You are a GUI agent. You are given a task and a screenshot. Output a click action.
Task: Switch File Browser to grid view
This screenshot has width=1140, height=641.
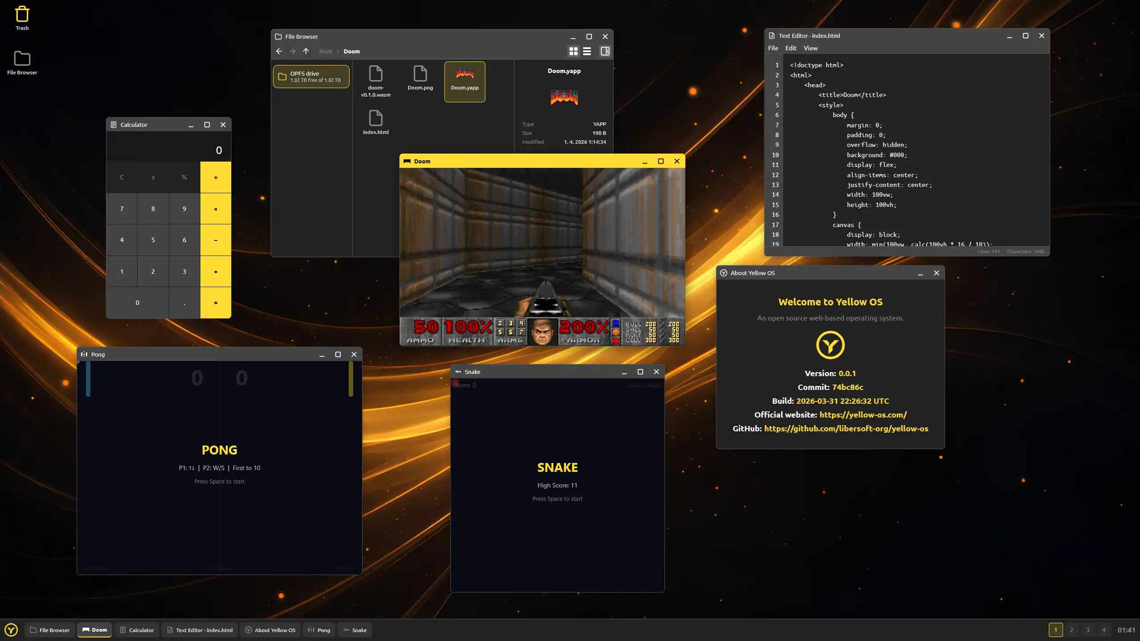574,51
